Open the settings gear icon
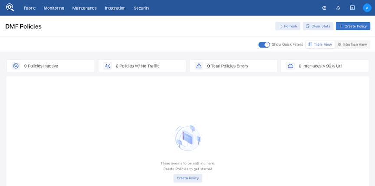 (324, 8)
